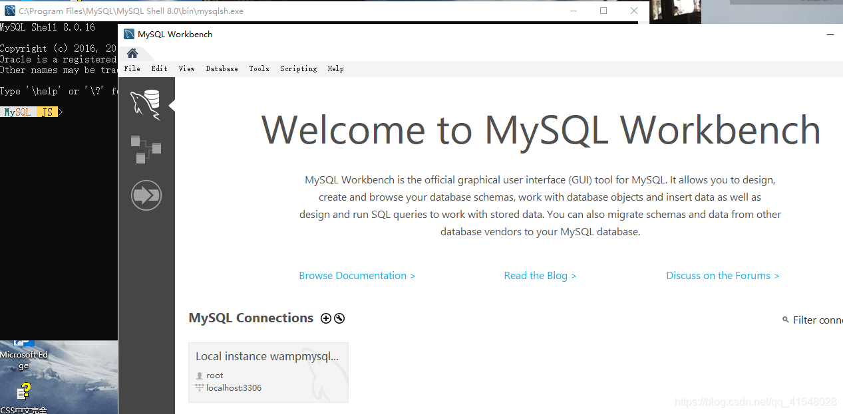Open Read the Blog link
This screenshot has width=843, height=414.
[540, 275]
